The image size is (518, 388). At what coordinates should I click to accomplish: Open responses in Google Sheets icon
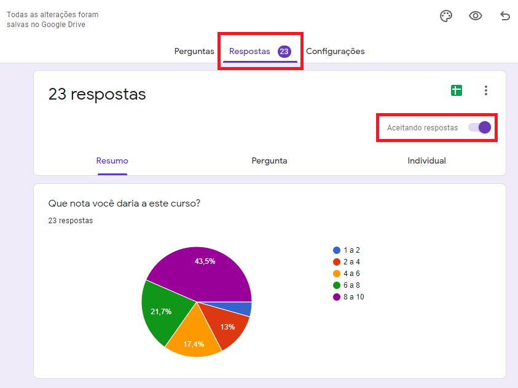point(457,90)
